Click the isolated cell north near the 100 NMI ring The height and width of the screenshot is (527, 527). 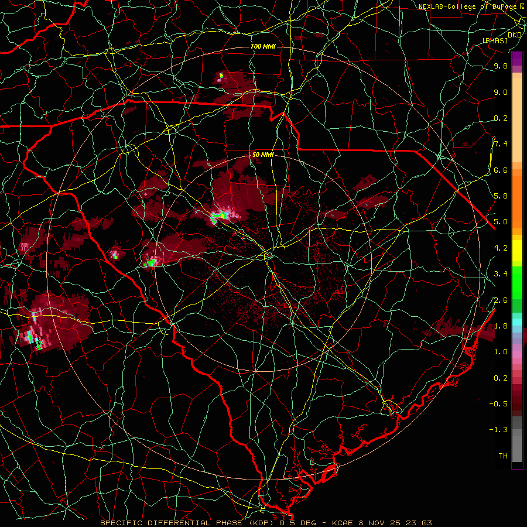click(x=221, y=76)
